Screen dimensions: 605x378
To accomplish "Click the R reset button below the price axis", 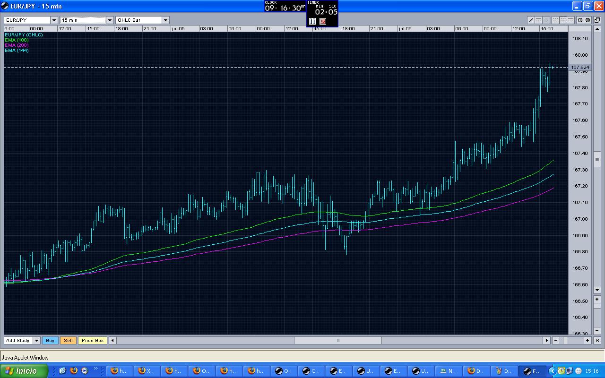I will tap(597, 300).
